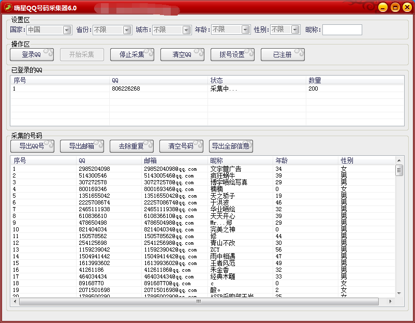Select row with QQ 610836610

93,216
